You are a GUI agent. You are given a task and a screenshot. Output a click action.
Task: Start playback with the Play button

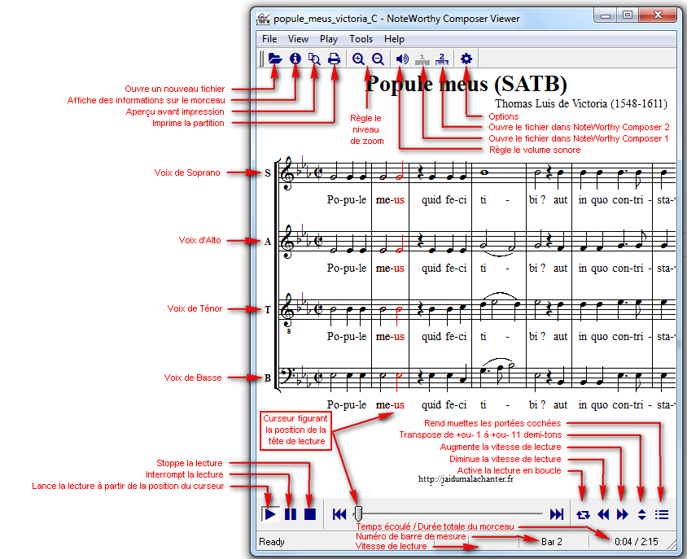point(270,514)
